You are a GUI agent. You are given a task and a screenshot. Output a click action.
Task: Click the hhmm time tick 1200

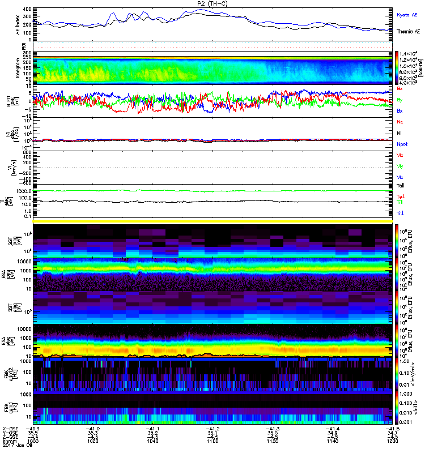tap(392, 441)
